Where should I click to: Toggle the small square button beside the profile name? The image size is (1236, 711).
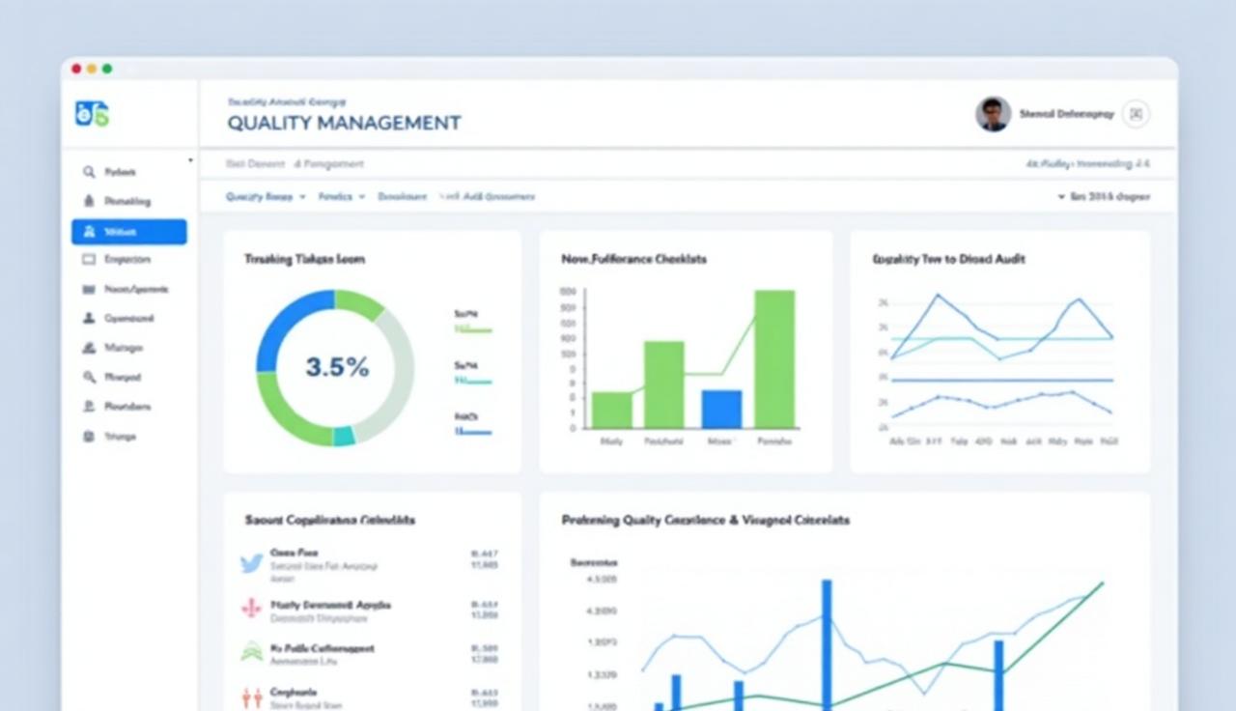click(x=1136, y=114)
